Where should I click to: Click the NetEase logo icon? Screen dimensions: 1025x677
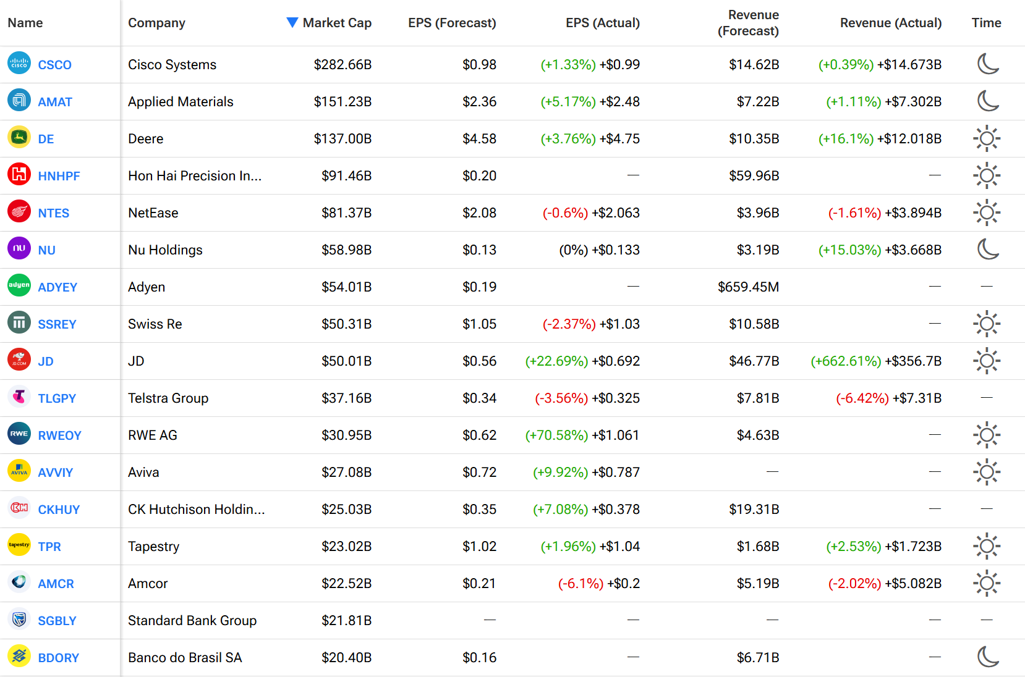19,211
